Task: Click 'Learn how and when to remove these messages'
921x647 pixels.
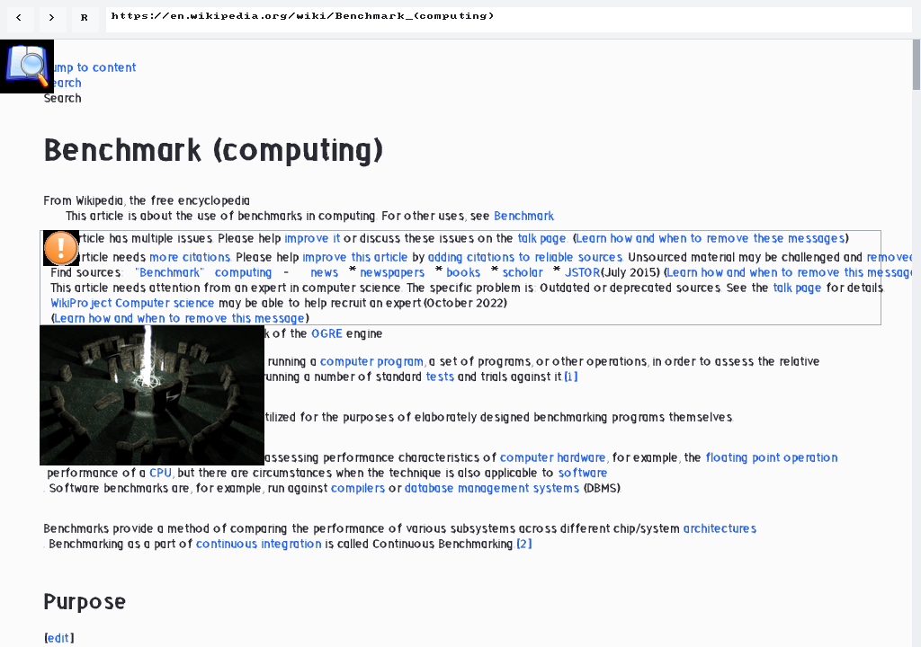Action: 711,238
